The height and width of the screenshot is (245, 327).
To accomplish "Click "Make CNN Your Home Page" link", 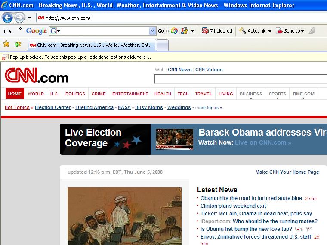I will point(287,172).
